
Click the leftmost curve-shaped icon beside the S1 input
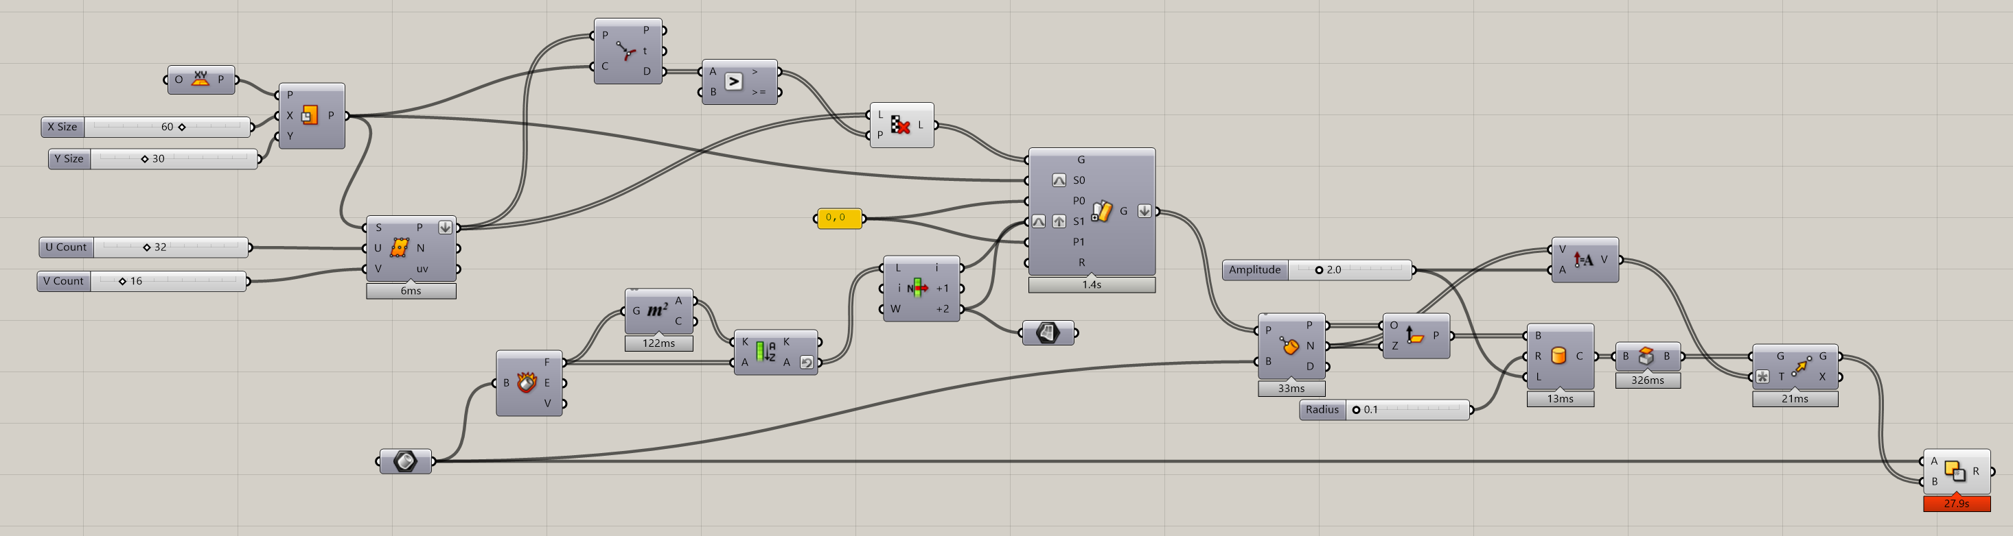click(x=1039, y=221)
